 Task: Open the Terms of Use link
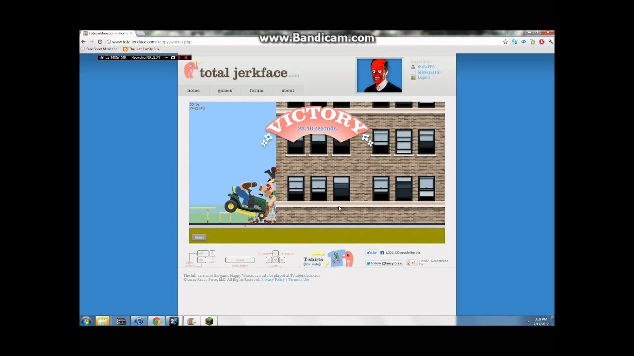[x=298, y=280]
